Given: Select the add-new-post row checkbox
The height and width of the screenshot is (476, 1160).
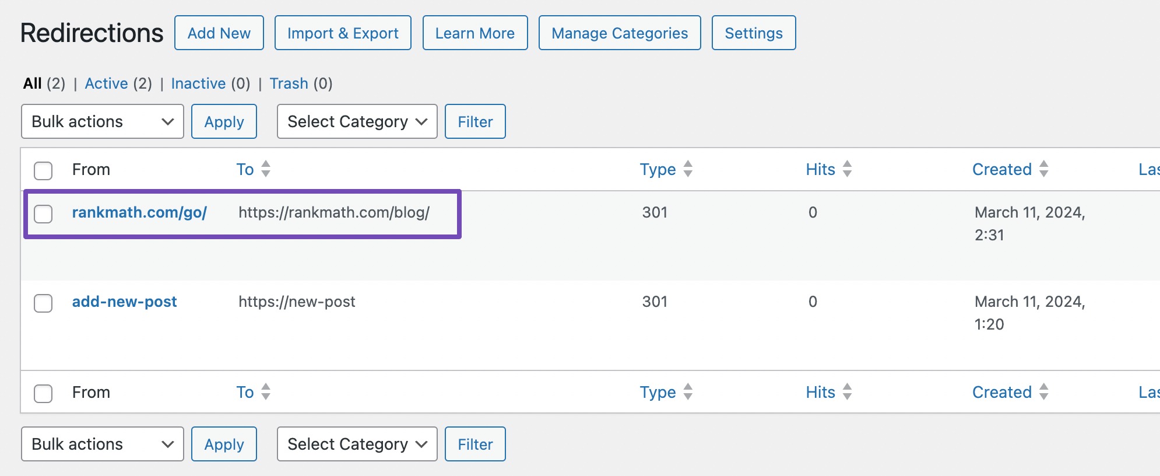Looking at the screenshot, I should (43, 303).
